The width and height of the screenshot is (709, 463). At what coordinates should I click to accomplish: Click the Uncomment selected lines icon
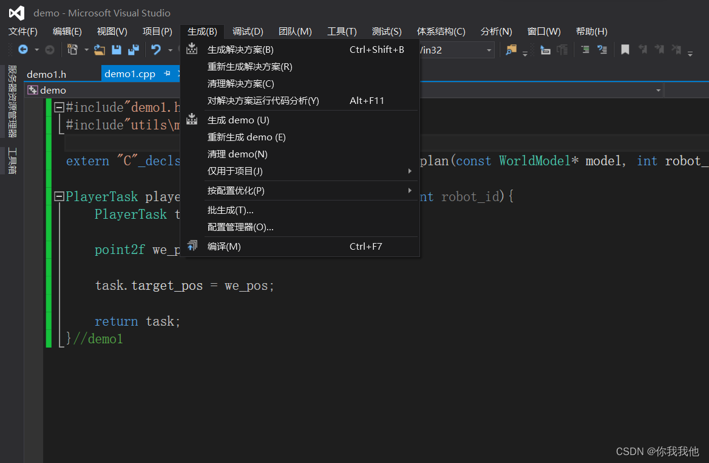point(603,50)
